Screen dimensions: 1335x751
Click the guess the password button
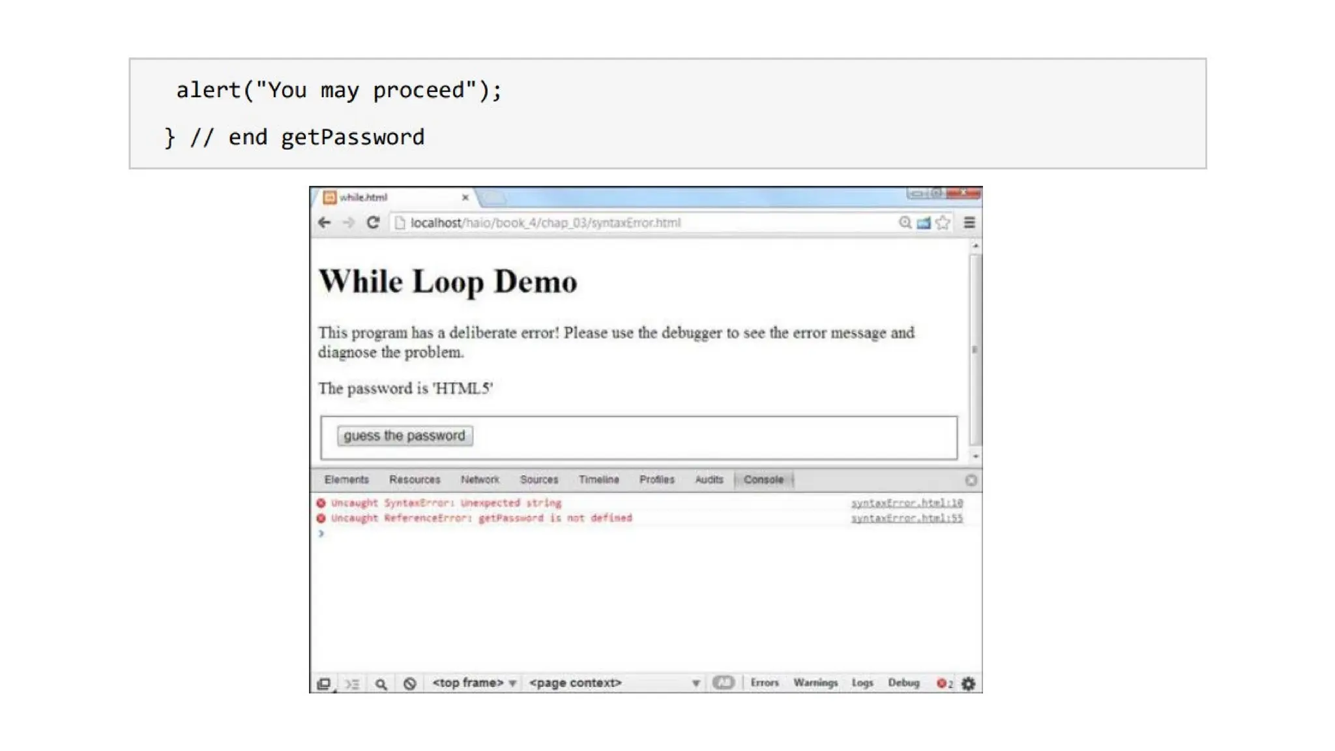[x=405, y=435]
